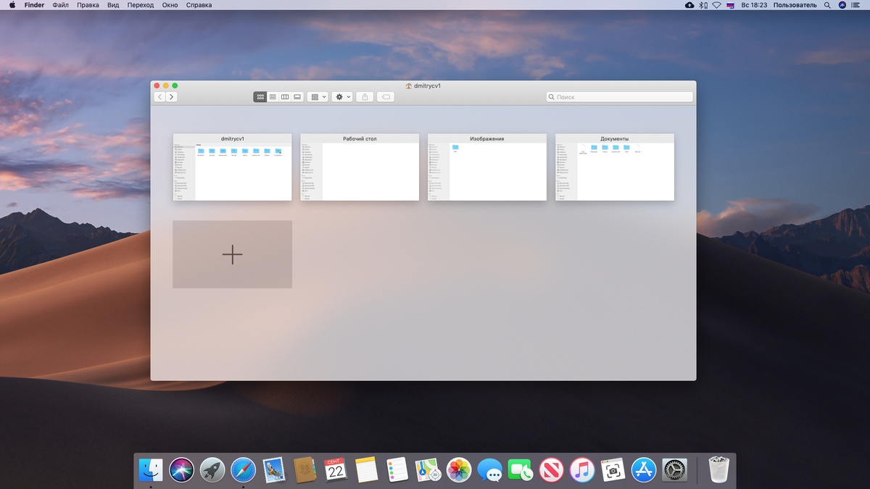Screen dimensions: 870x489
Task: Open the Apple menu
Action: [12, 5]
